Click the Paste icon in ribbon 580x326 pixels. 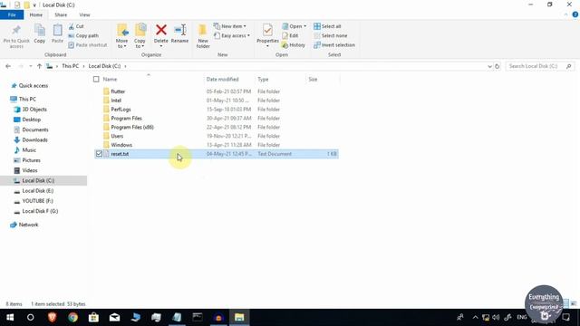pos(57,30)
